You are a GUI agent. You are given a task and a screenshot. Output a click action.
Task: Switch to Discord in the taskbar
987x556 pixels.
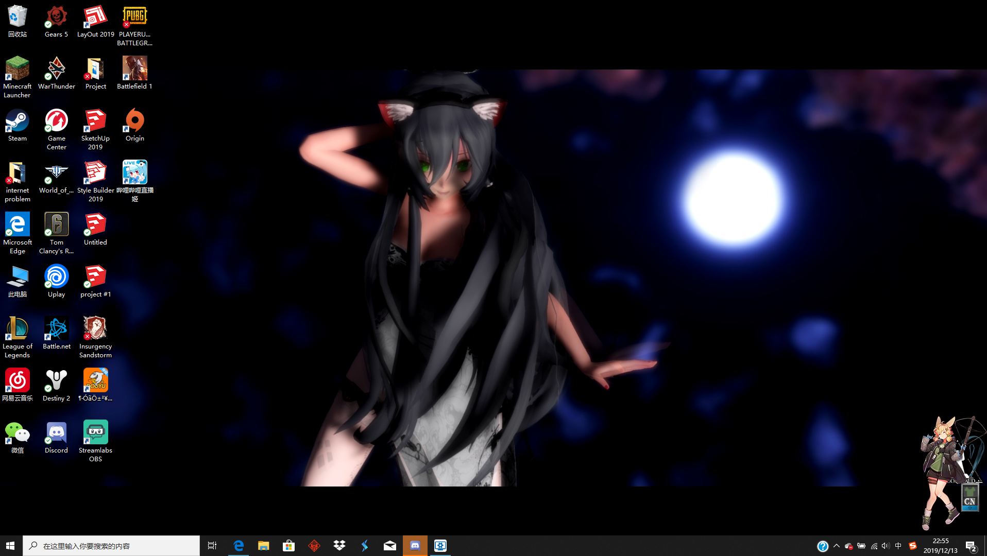[x=415, y=546]
